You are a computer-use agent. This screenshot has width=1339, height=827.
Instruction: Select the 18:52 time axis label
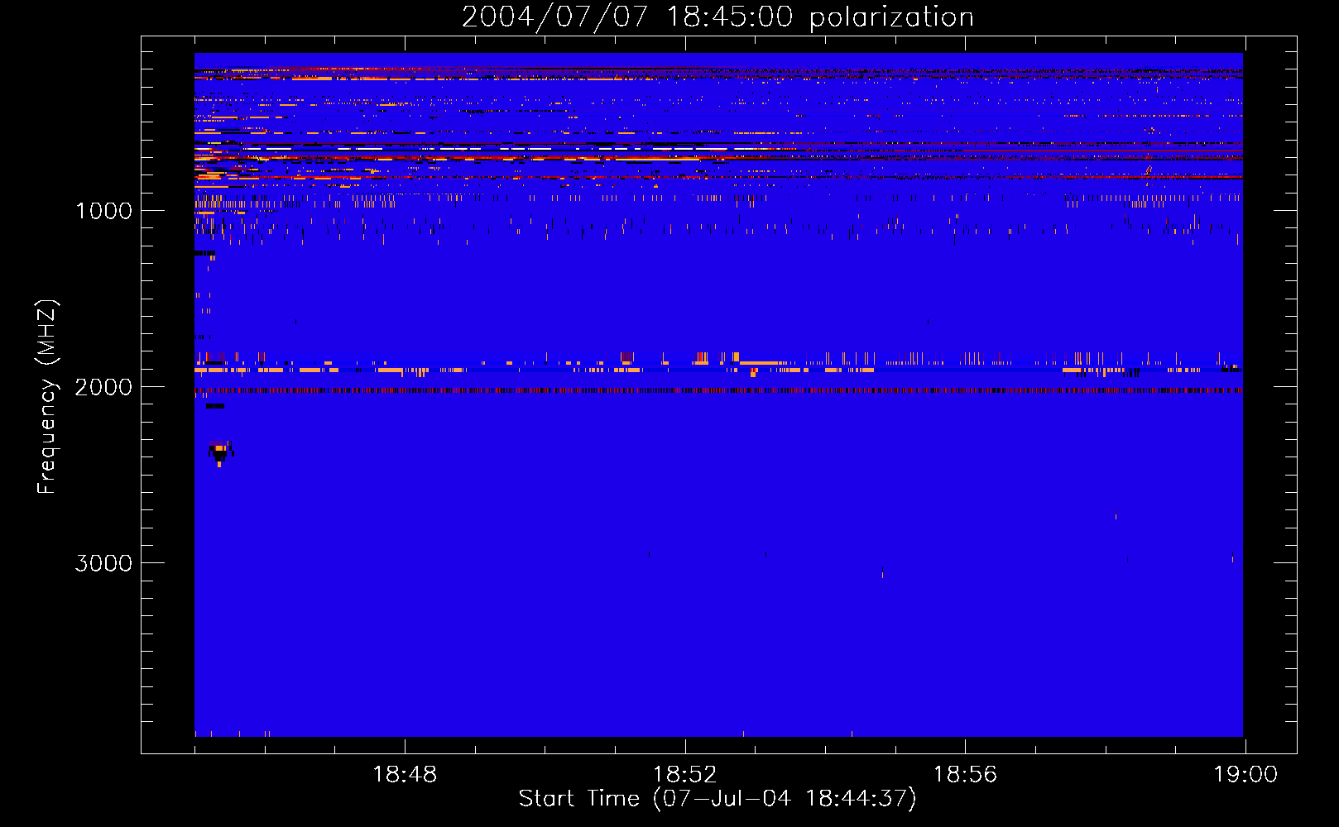pos(685,775)
